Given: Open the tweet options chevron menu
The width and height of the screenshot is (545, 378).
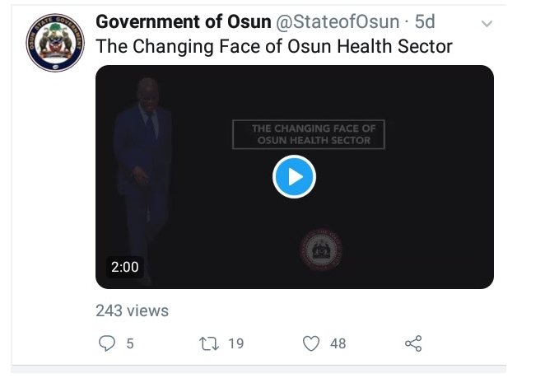Looking at the screenshot, I should pos(487,24).
